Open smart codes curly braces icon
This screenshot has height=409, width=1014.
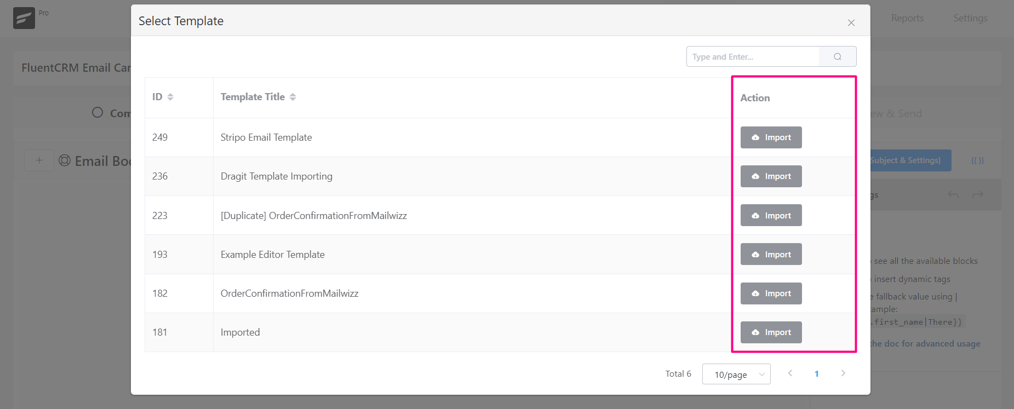977,160
